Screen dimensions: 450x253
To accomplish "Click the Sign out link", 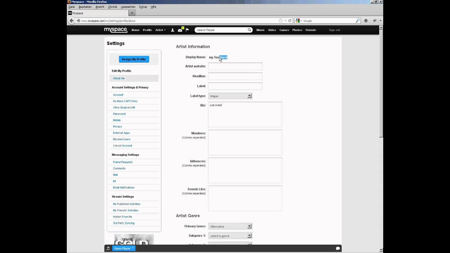I will coord(334,30).
